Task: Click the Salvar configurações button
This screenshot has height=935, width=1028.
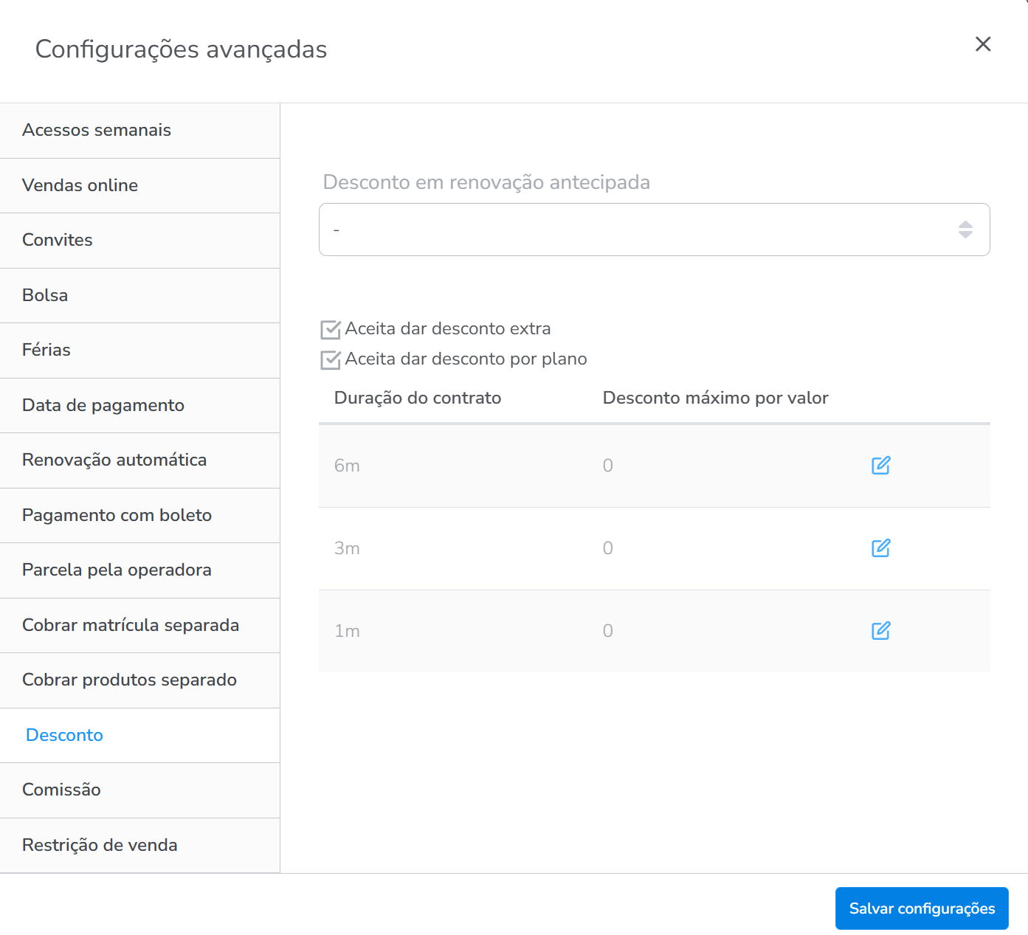Action: point(921,908)
